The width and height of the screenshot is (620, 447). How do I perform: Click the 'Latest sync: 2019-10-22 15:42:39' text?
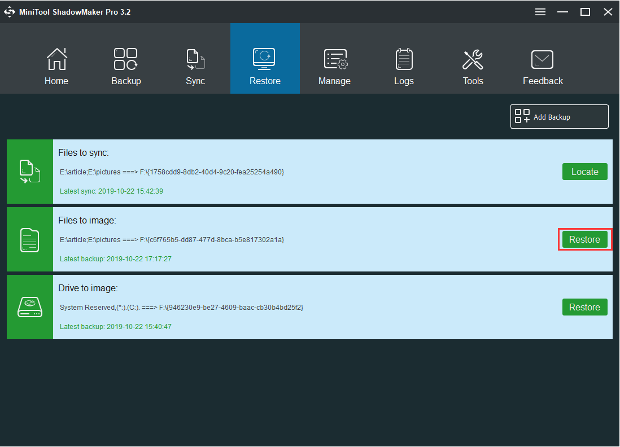click(111, 191)
